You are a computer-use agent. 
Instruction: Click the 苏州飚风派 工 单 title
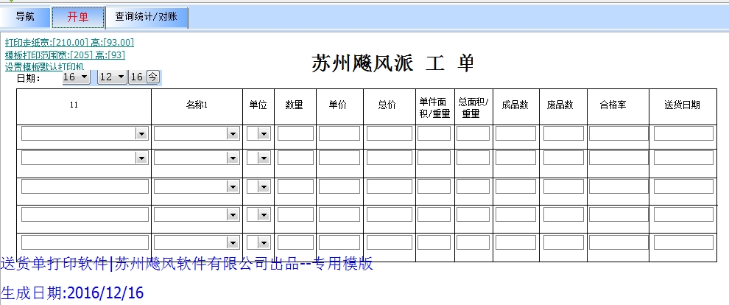pos(393,63)
